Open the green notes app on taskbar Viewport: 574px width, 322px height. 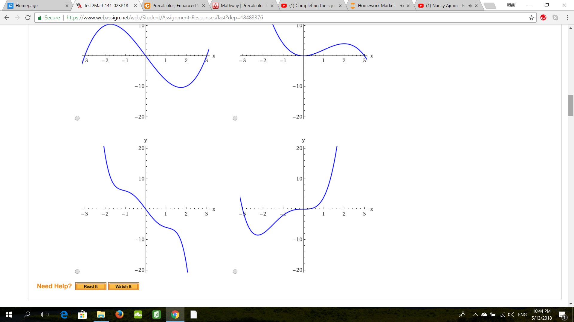pos(156,315)
